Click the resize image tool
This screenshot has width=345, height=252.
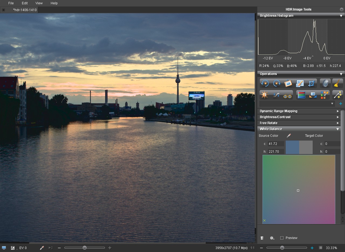pyautogui.click(x=300, y=83)
